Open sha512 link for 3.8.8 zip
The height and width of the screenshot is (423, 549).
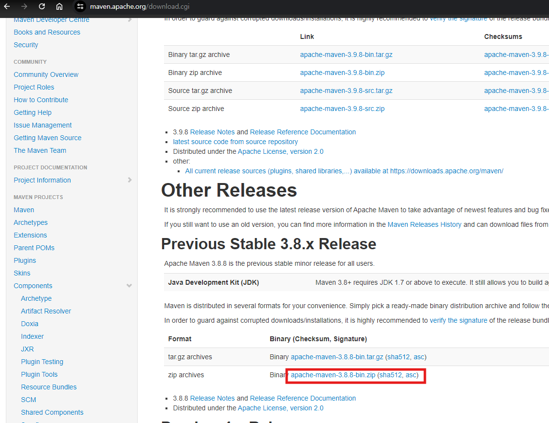(x=390, y=375)
